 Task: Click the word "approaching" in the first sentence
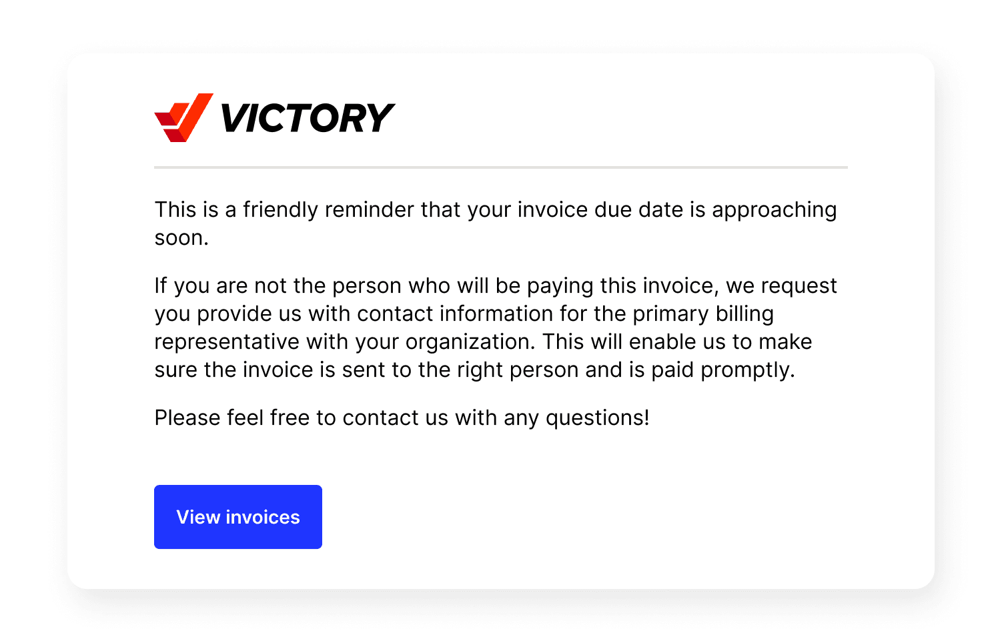click(774, 209)
